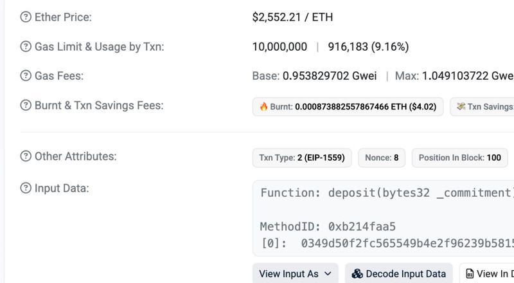Click help icon beside Gas Limit & Usage
This screenshot has width=514, height=283.
[26, 47]
